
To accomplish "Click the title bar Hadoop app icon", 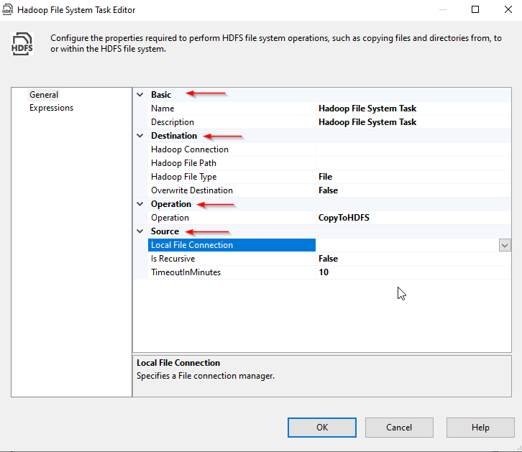I will [x=9, y=10].
